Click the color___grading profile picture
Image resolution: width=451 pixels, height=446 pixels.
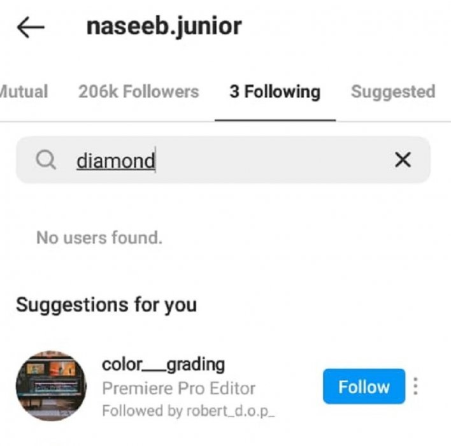[x=51, y=385]
